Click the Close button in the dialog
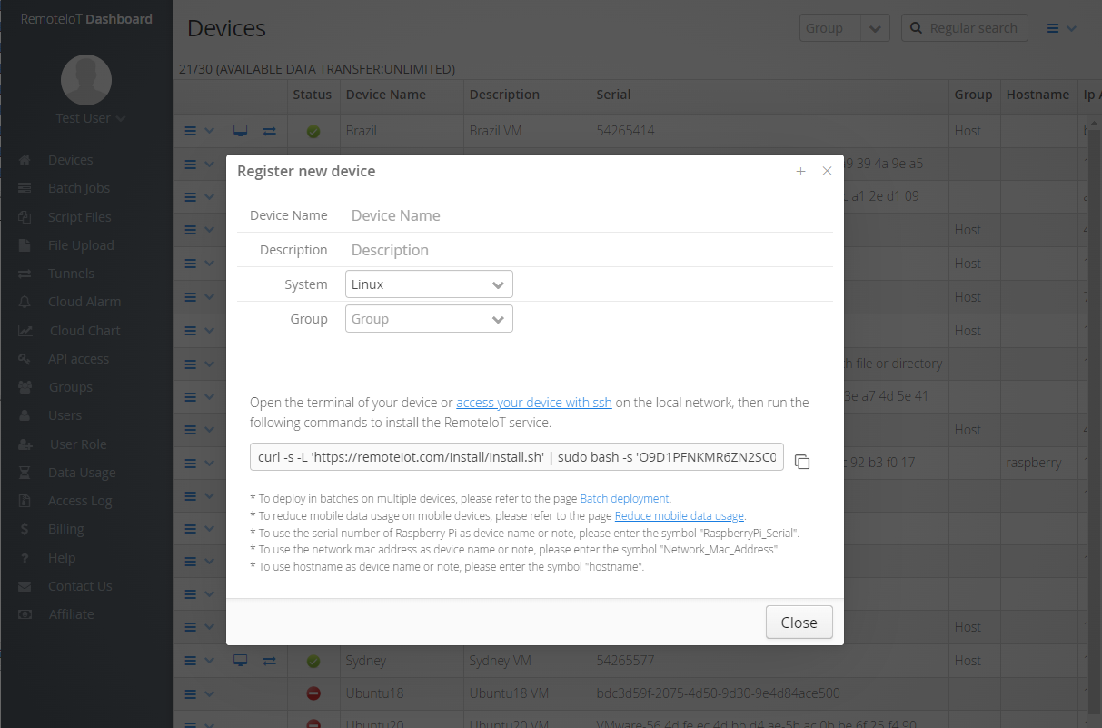 point(799,623)
